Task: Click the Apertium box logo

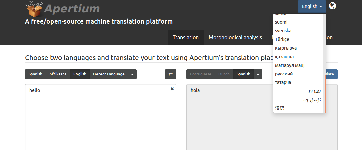Action: (34, 9)
